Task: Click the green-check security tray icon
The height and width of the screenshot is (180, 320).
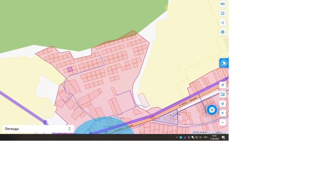Action: pos(193,138)
